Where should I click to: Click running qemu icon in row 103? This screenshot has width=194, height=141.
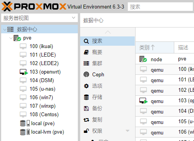click(x=144, y=101)
